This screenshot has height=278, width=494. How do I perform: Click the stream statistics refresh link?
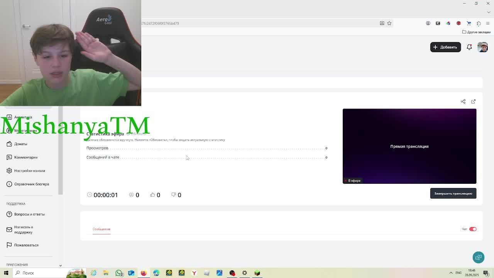[x=136, y=134]
